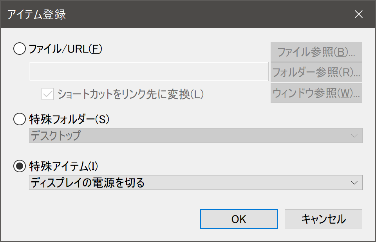376x242 pixels.
Task: Click the 特殊フォルダー(S) label text
Action: (x=69, y=119)
